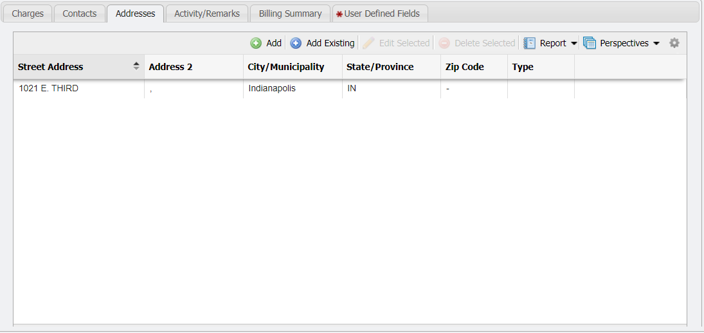704x333 pixels.
Task: Switch to the Charges tab
Action: (x=28, y=14)
